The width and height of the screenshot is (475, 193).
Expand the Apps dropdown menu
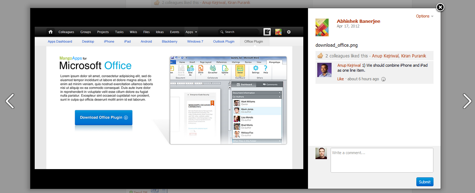[x=191, y=32]
